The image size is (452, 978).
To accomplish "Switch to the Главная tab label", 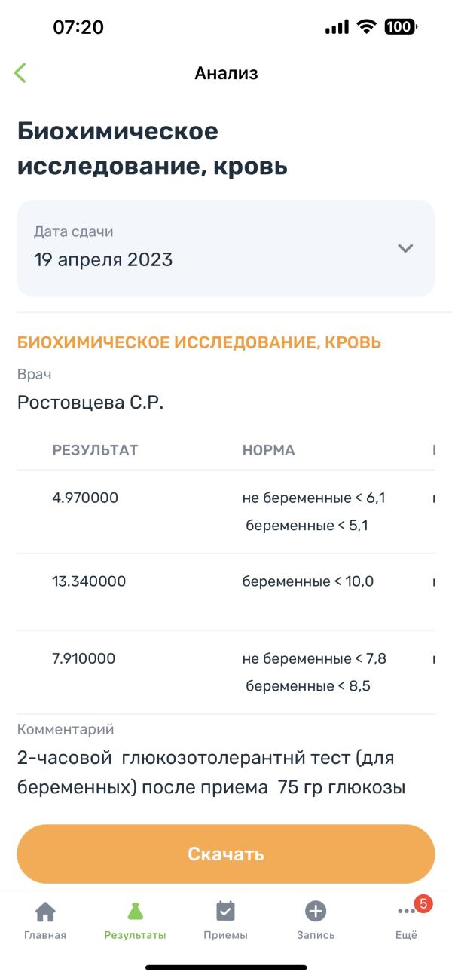I will point(45,935).
